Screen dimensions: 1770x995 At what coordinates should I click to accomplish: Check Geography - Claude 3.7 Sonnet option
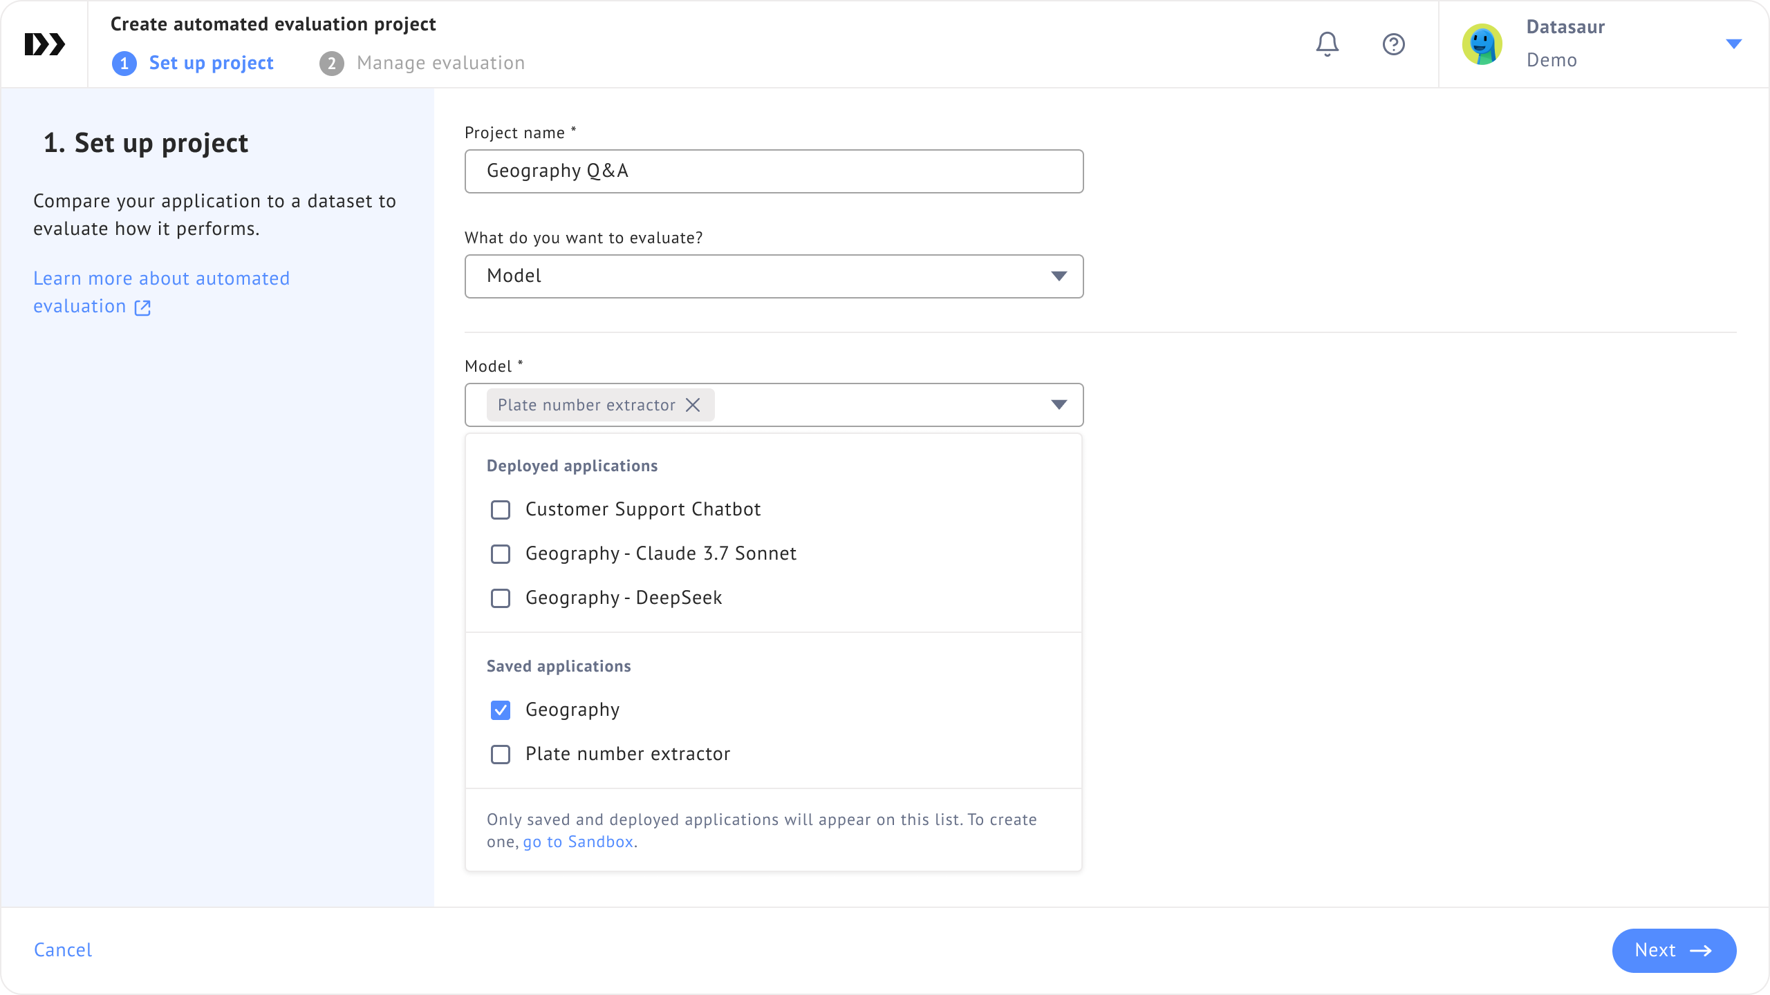(501, 554)
